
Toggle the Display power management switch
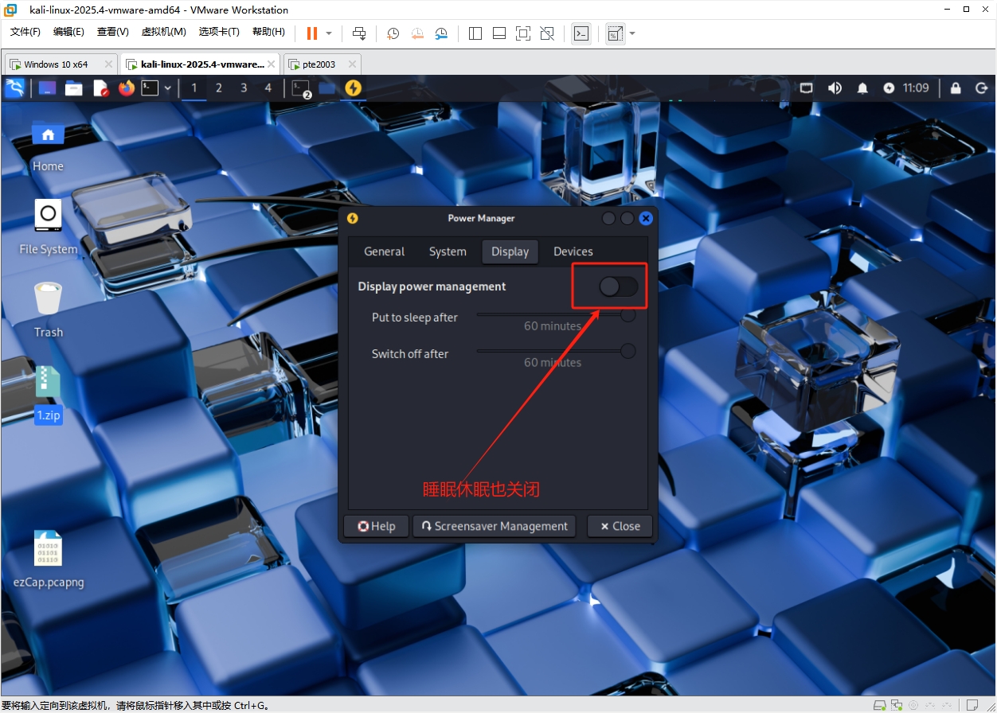click(619, 286)
